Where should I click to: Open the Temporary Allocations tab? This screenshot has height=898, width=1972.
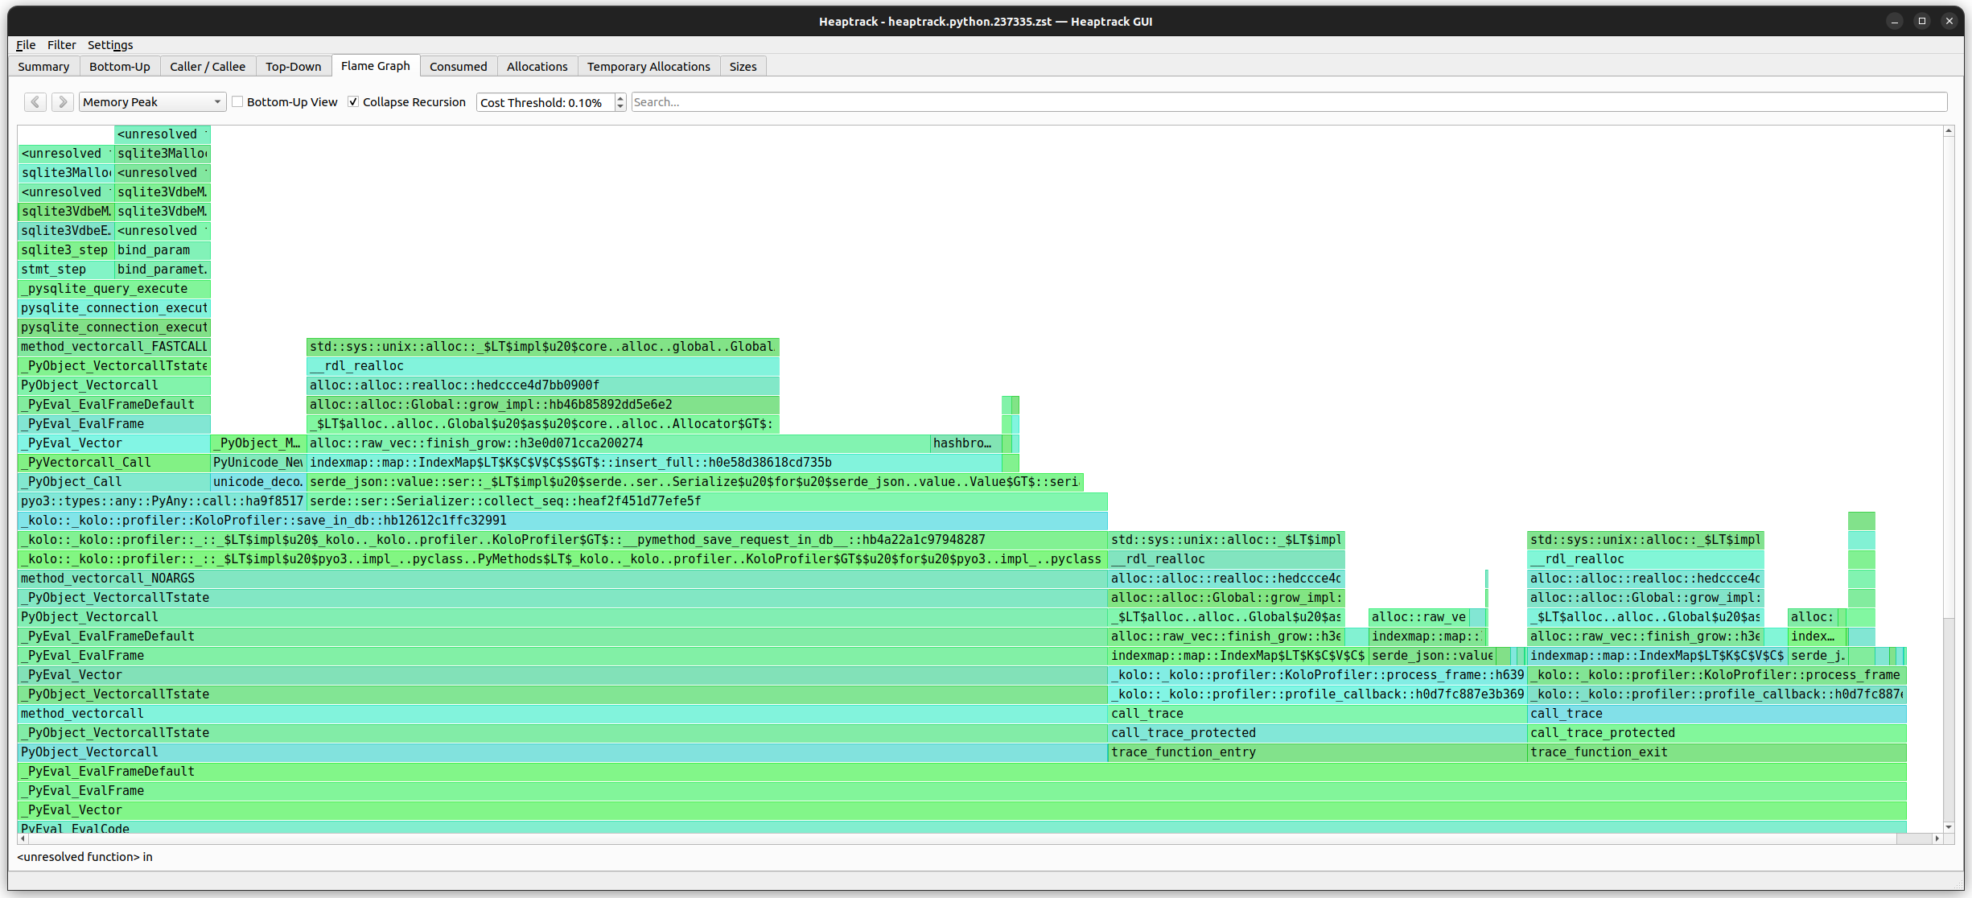(648, 67)
